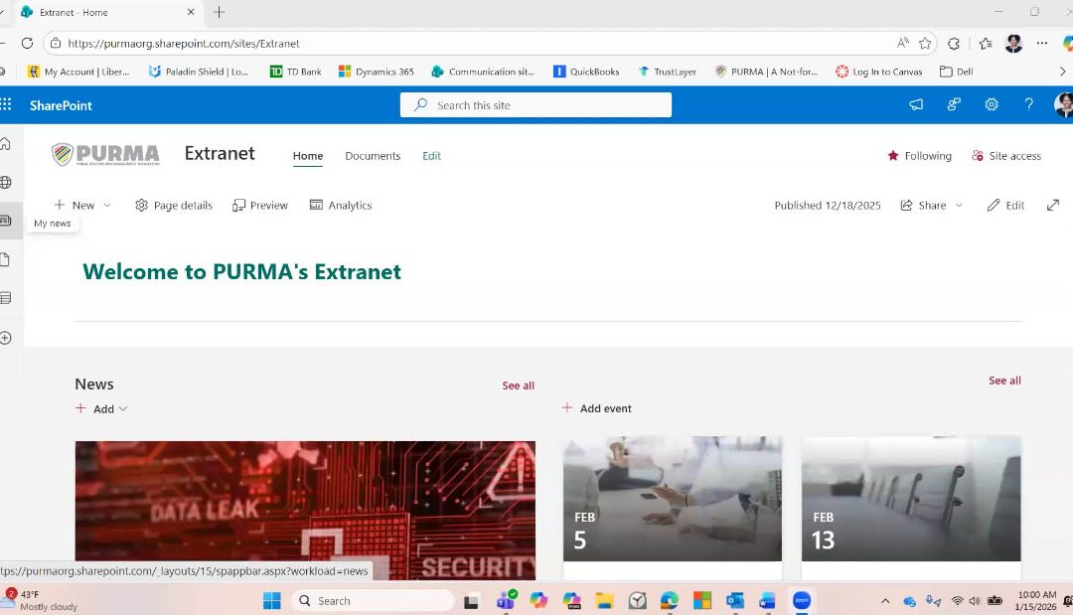Screen dimensions: 1073x615
Task: Open See all news link
Action: click(x=518, y=385)
